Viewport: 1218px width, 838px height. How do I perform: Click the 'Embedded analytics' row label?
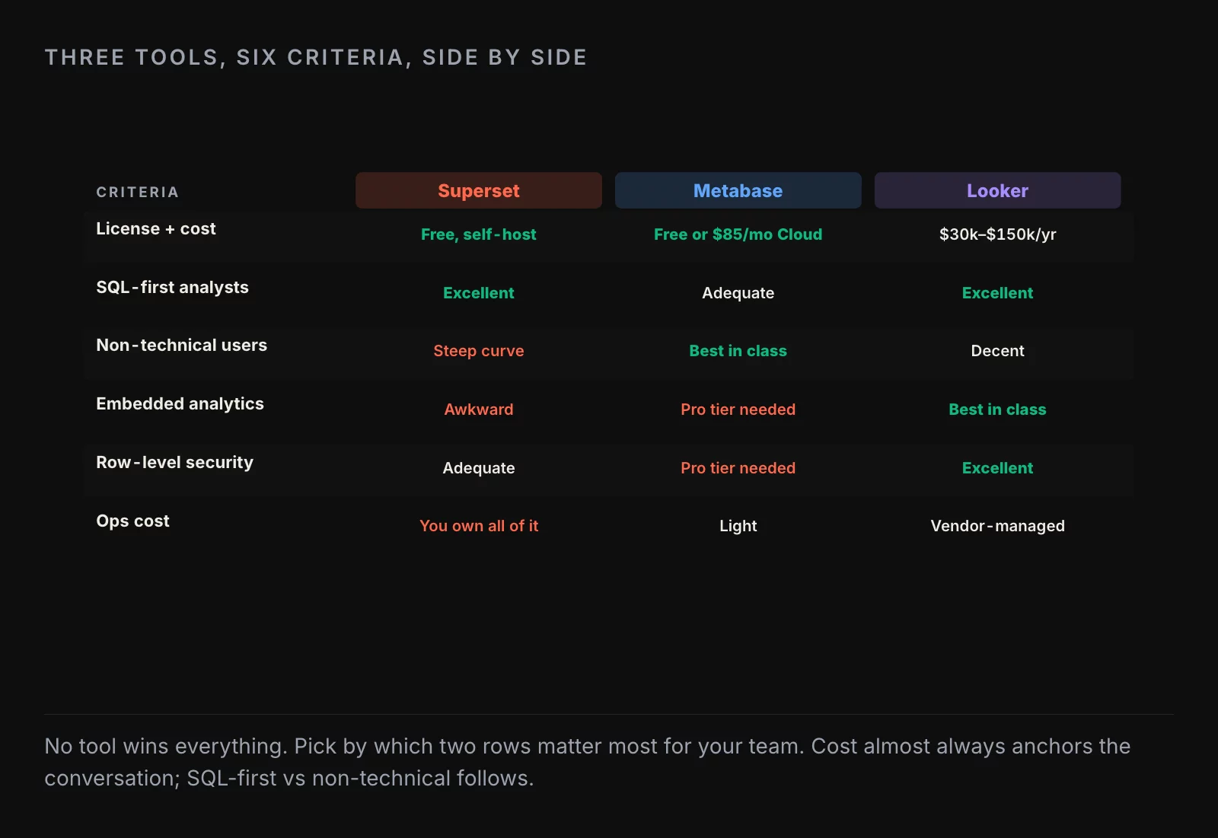coord(180,403)
